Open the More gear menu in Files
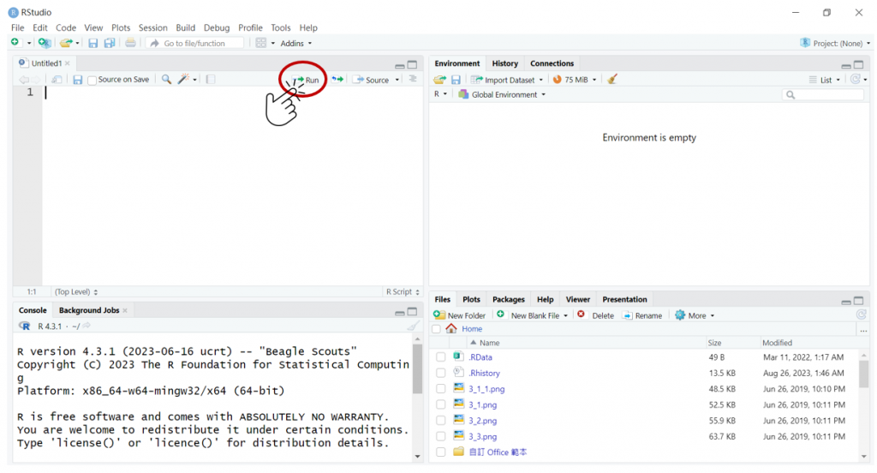Screen dimensions: 877x473 [x=695, y=315]
